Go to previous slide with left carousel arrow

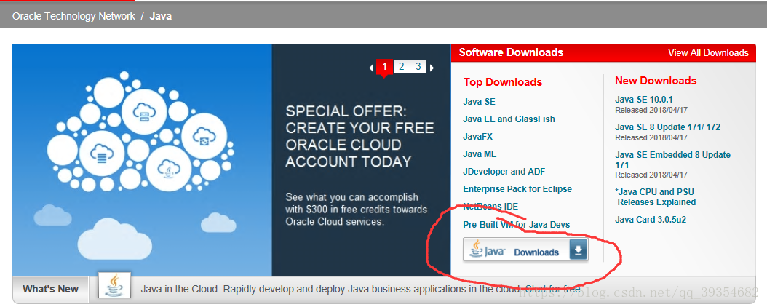coord(371,68)
